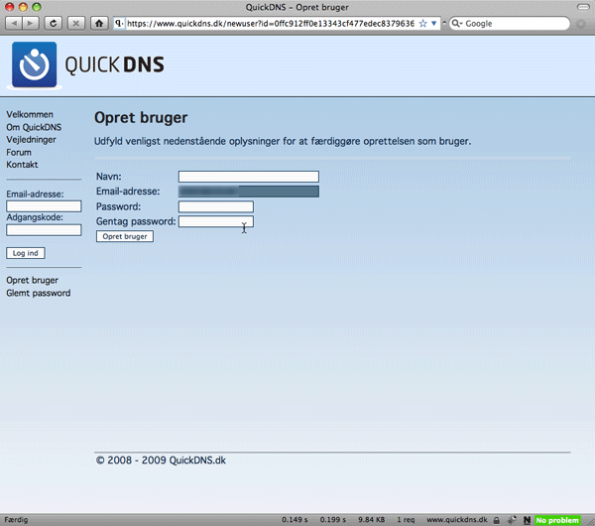Click the 9.84 KB status bar entry
Viewport: 595px width, 526px height.
372,520
